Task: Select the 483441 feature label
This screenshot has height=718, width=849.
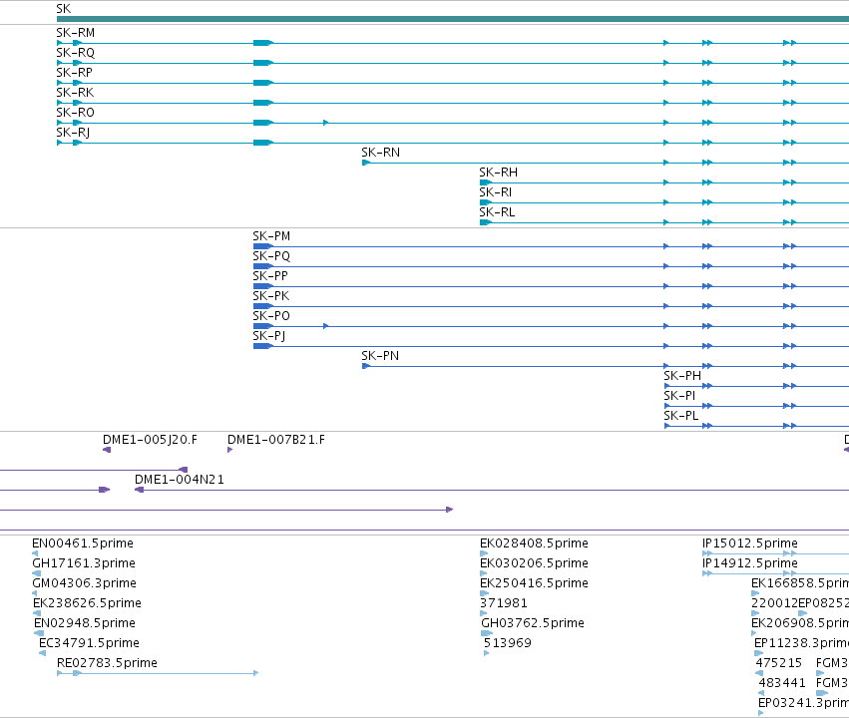Action: (782, 683)
